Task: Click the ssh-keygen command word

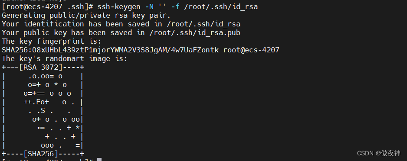Action: (119, 6)
